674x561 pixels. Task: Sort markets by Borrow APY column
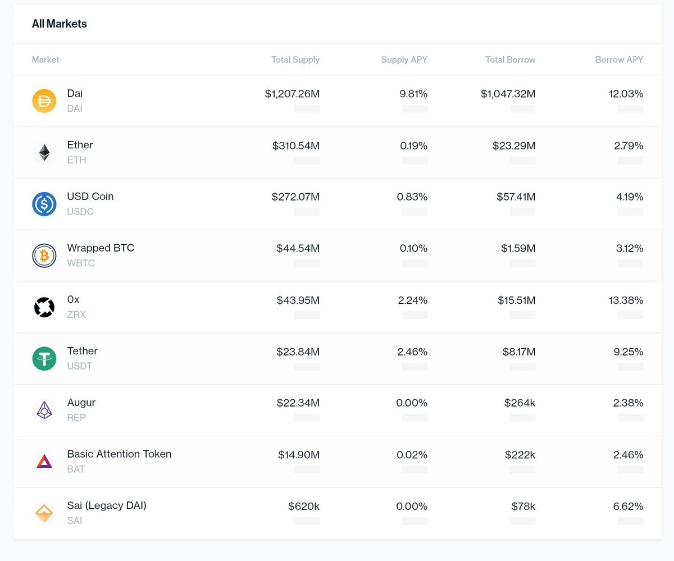(619, 60)
